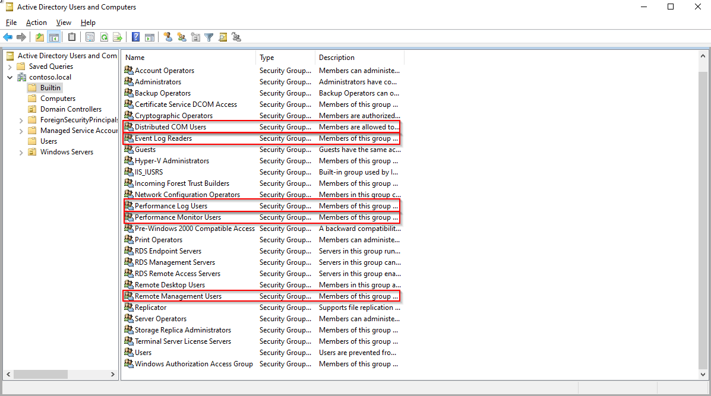Expand the Saved Queries tree node
Viewport: 711px width, 396px height.
10,66
